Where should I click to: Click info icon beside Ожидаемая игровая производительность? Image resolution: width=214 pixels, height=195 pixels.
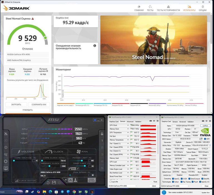point(95,46)
